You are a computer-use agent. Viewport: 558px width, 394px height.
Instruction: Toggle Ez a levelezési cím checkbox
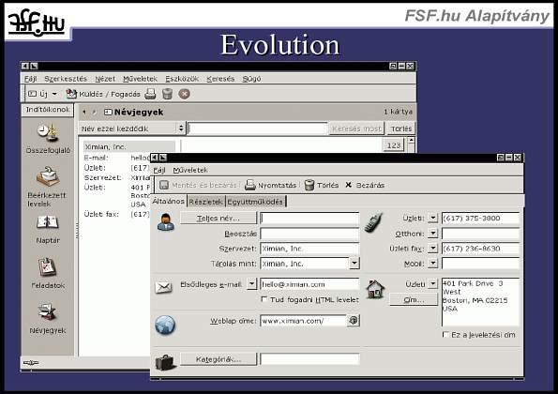point(445,335)
